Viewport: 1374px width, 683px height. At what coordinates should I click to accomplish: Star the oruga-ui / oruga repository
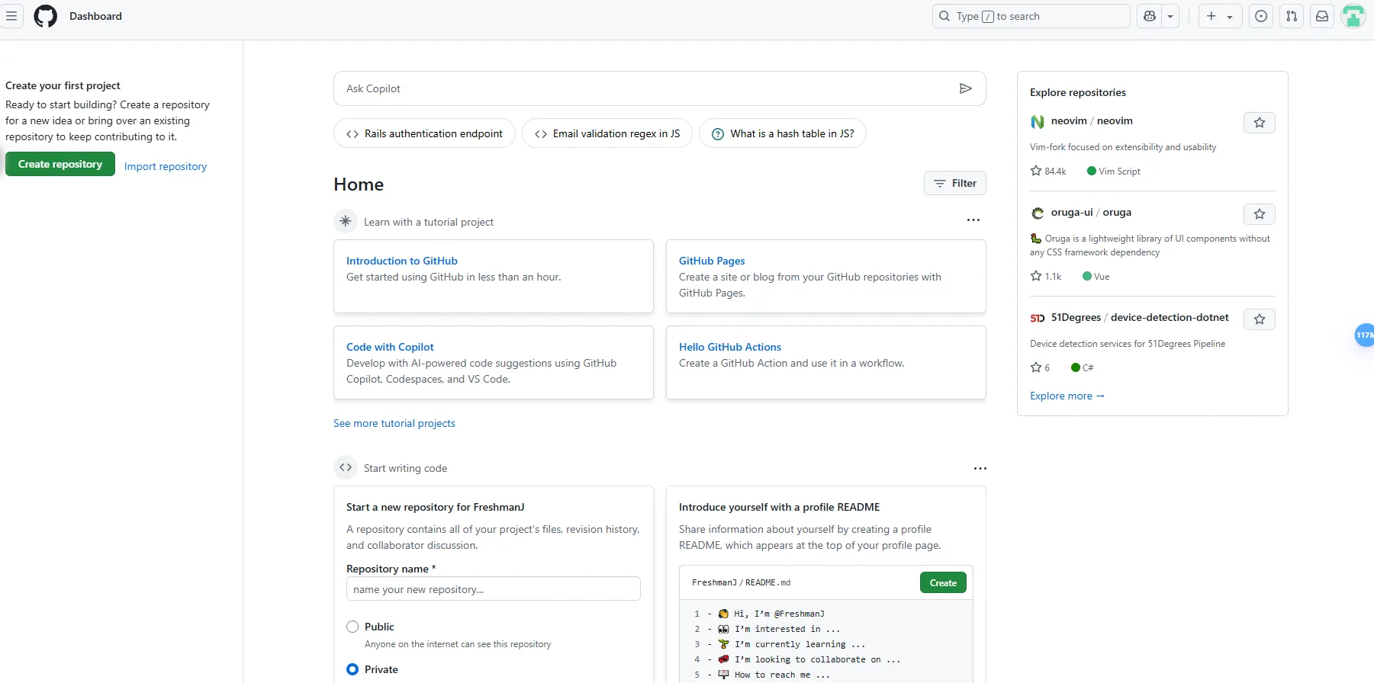tap(1260, 214)
